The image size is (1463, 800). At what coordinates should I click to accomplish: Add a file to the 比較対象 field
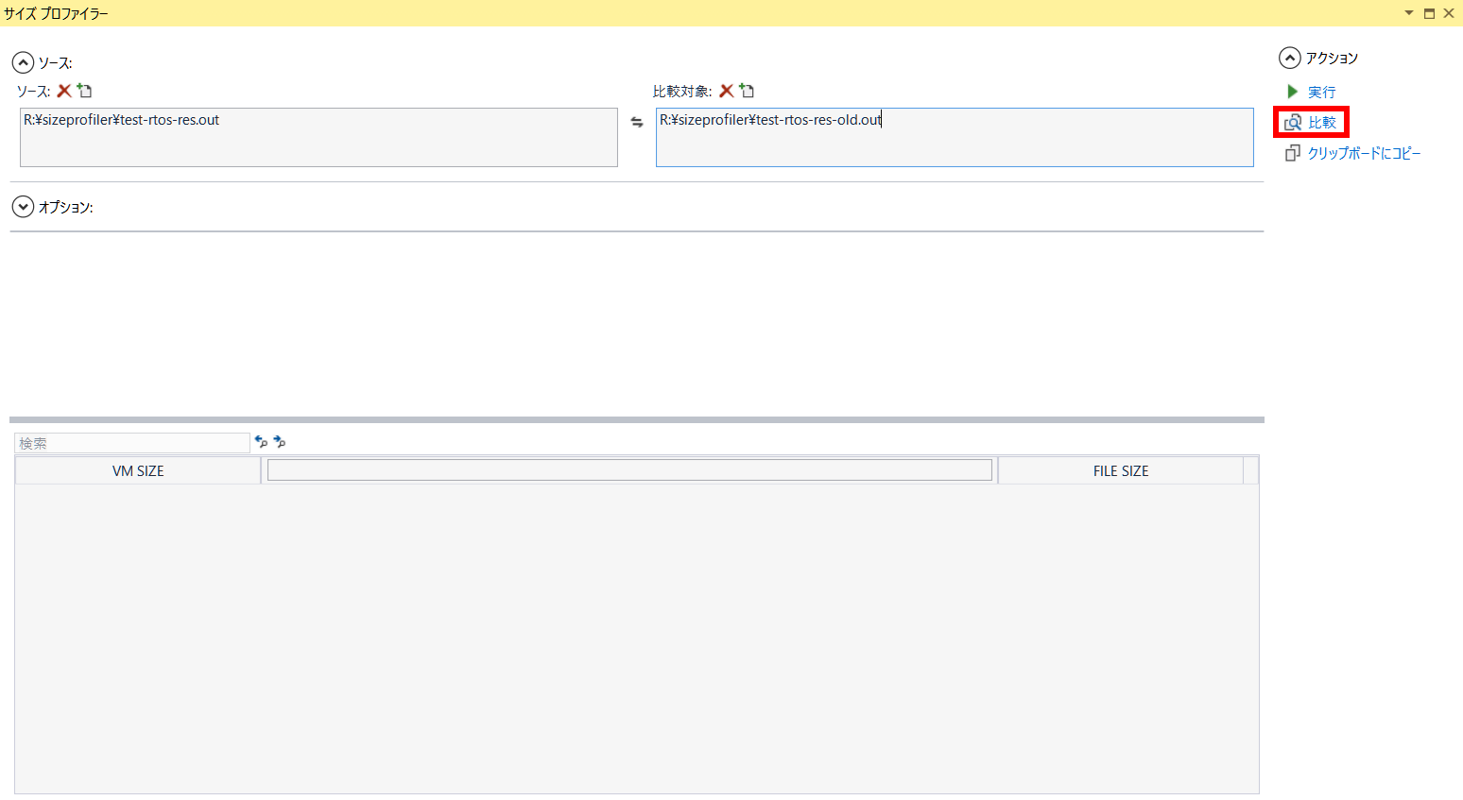747,91
